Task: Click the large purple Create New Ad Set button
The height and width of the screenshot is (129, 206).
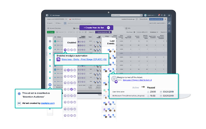Action: 97,28
